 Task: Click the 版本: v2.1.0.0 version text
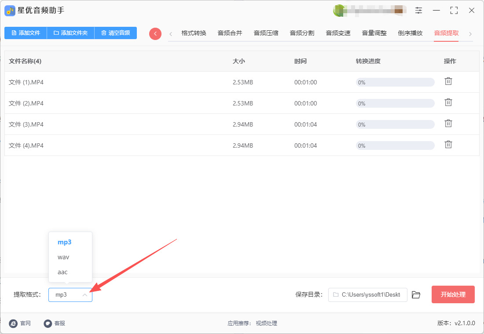click(x=456, y=323)
